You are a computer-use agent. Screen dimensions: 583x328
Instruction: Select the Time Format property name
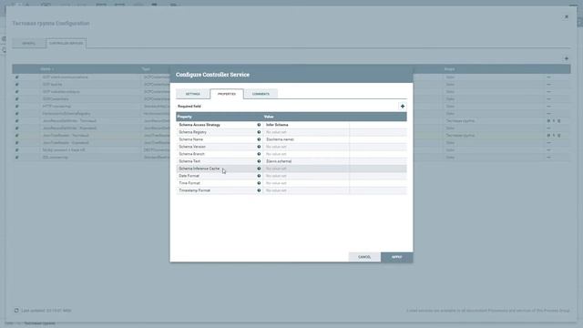point(189,183)
